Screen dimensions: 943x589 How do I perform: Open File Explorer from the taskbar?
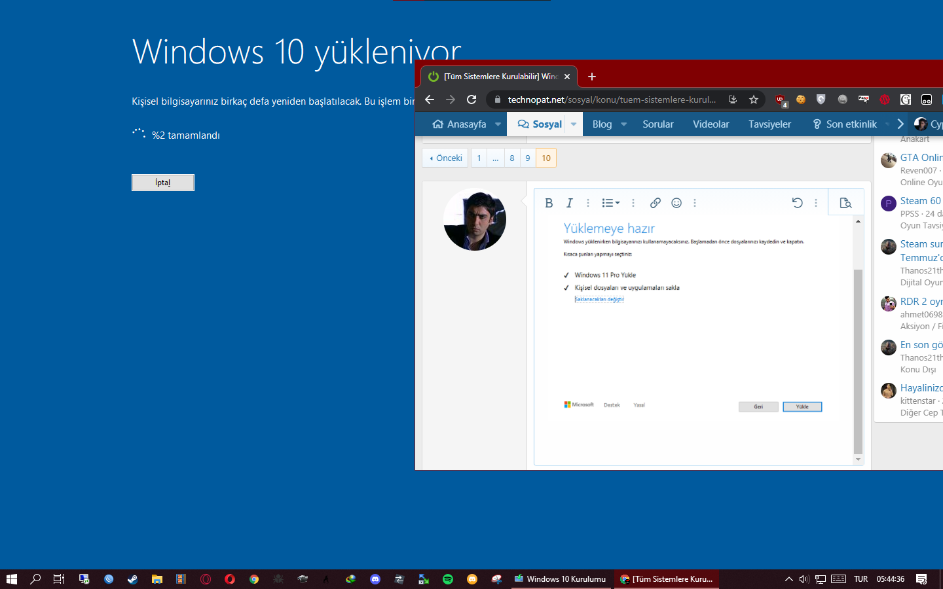pos(157,579)
